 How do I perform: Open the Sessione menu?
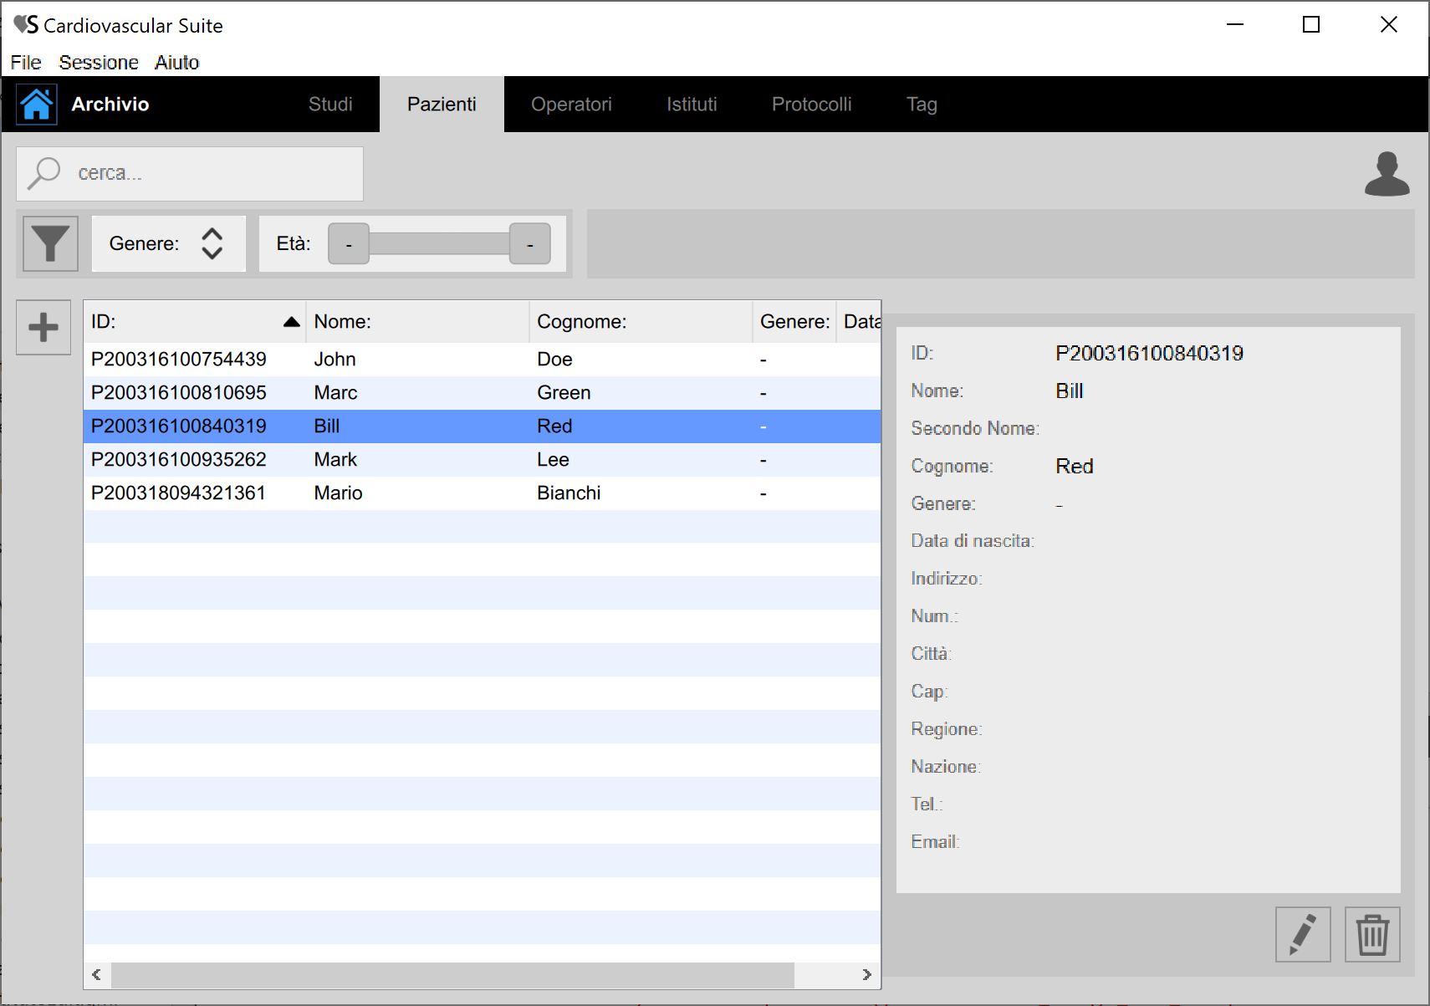[99, 63]
